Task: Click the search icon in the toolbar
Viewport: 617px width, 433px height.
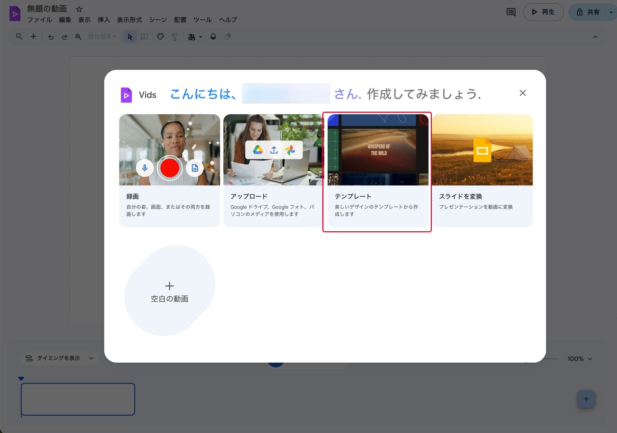Action: click(19, 36)
